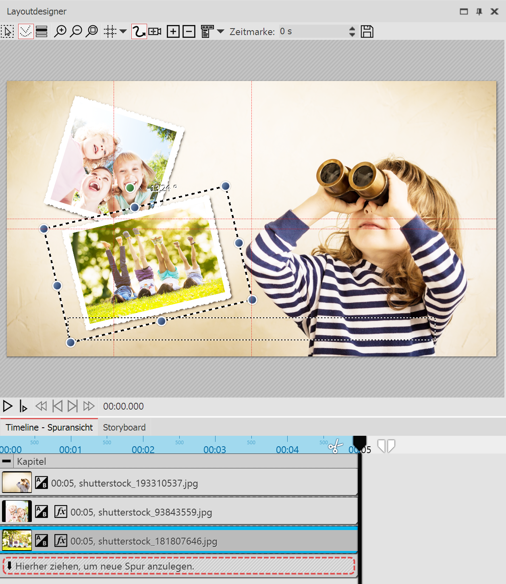Click the camera pan tool icon
This screenshot has height=584, width=506.
point(155,31)
